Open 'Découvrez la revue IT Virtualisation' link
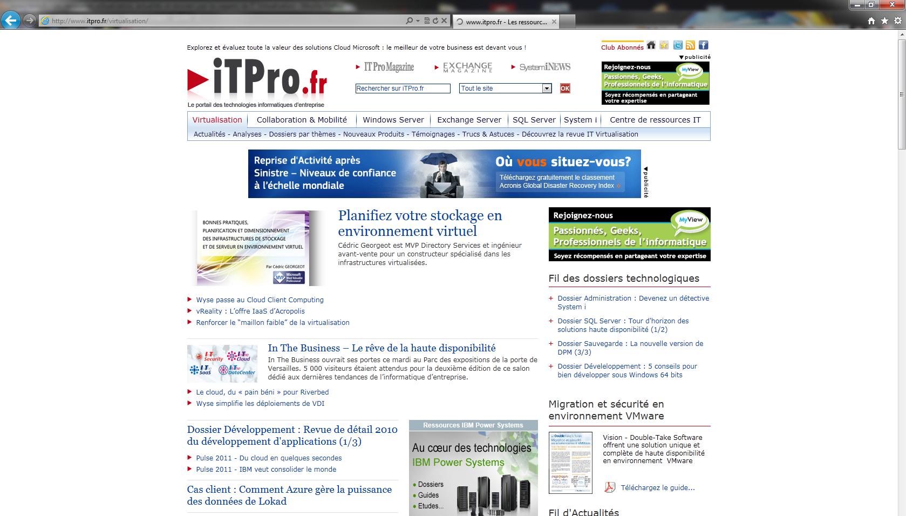The image size is (906, 516). pyautogui.click(x=580, y=134)
